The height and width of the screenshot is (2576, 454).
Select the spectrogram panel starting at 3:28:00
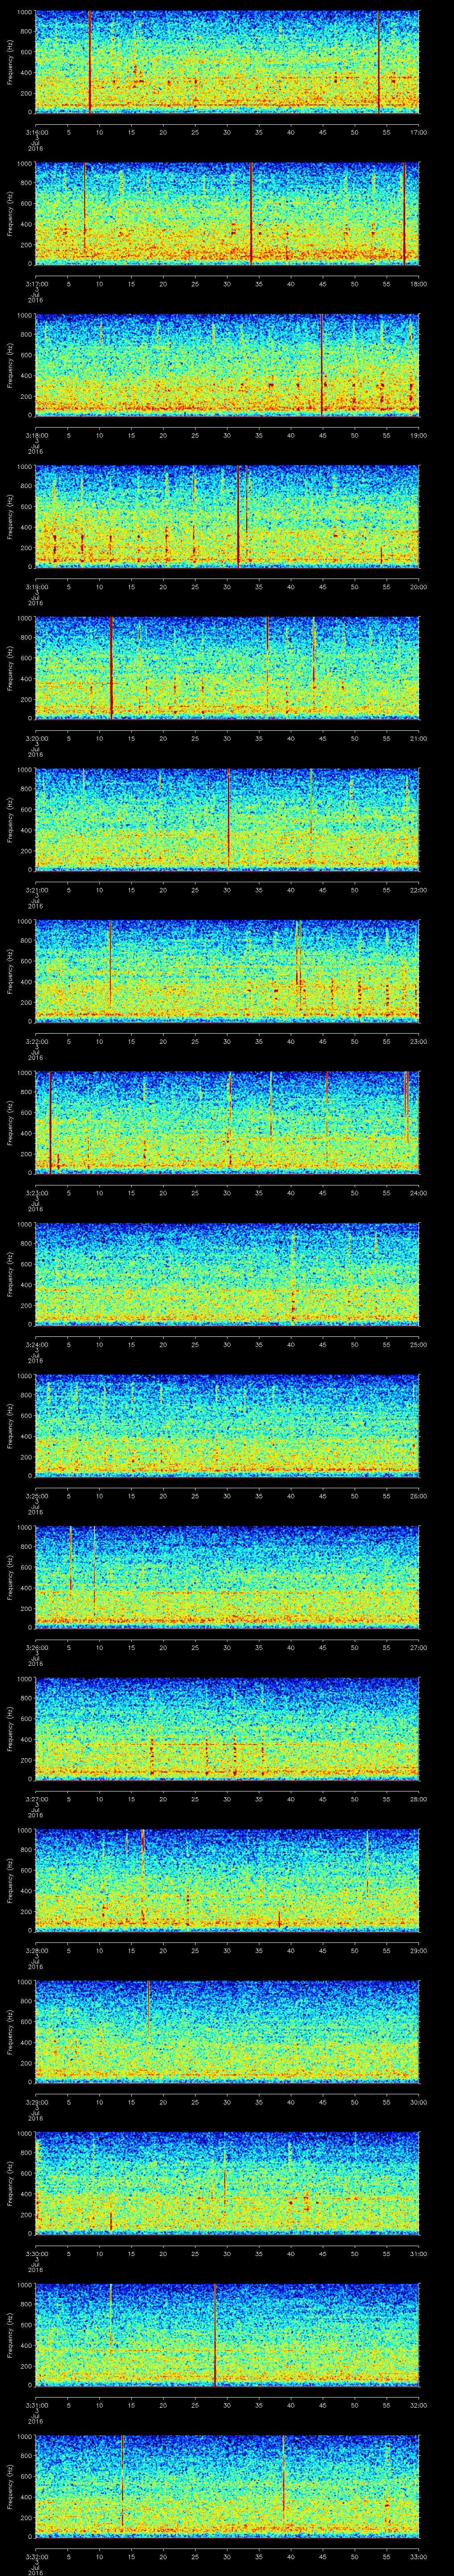click(x=227, y=1880)
